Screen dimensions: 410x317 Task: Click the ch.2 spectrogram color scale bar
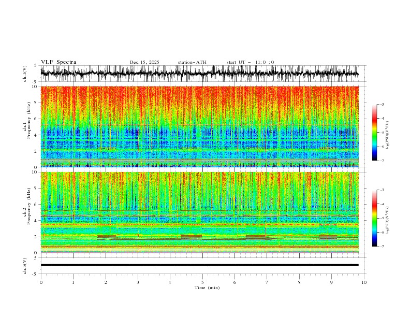[x=374, y=218]
